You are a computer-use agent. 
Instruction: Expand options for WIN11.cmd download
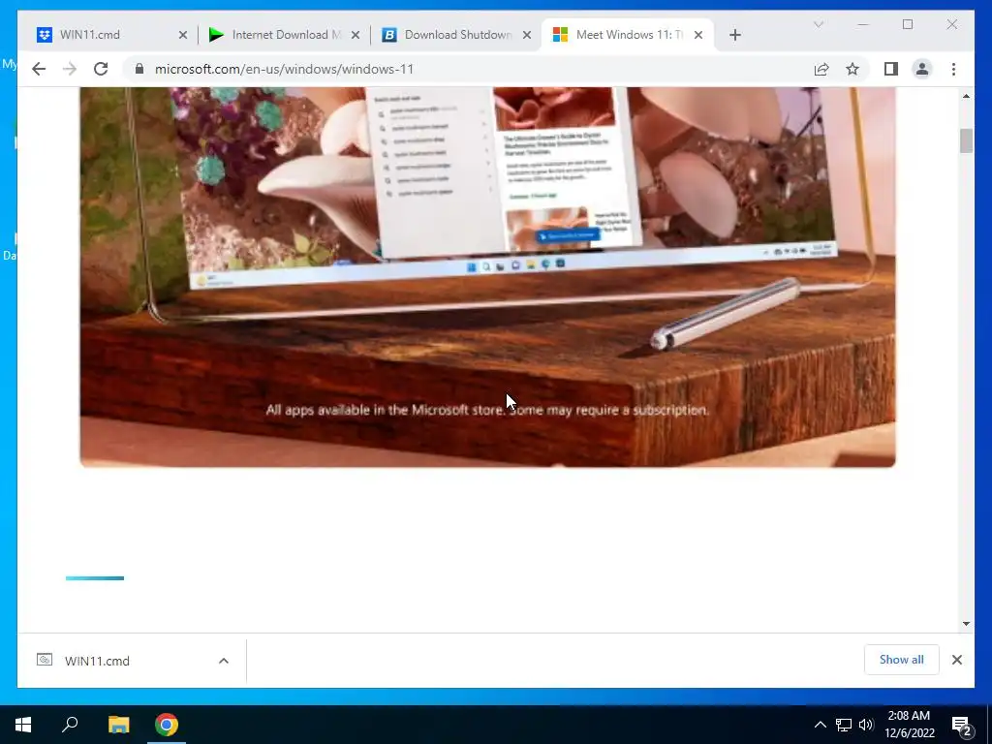click(x=224, y=661)
